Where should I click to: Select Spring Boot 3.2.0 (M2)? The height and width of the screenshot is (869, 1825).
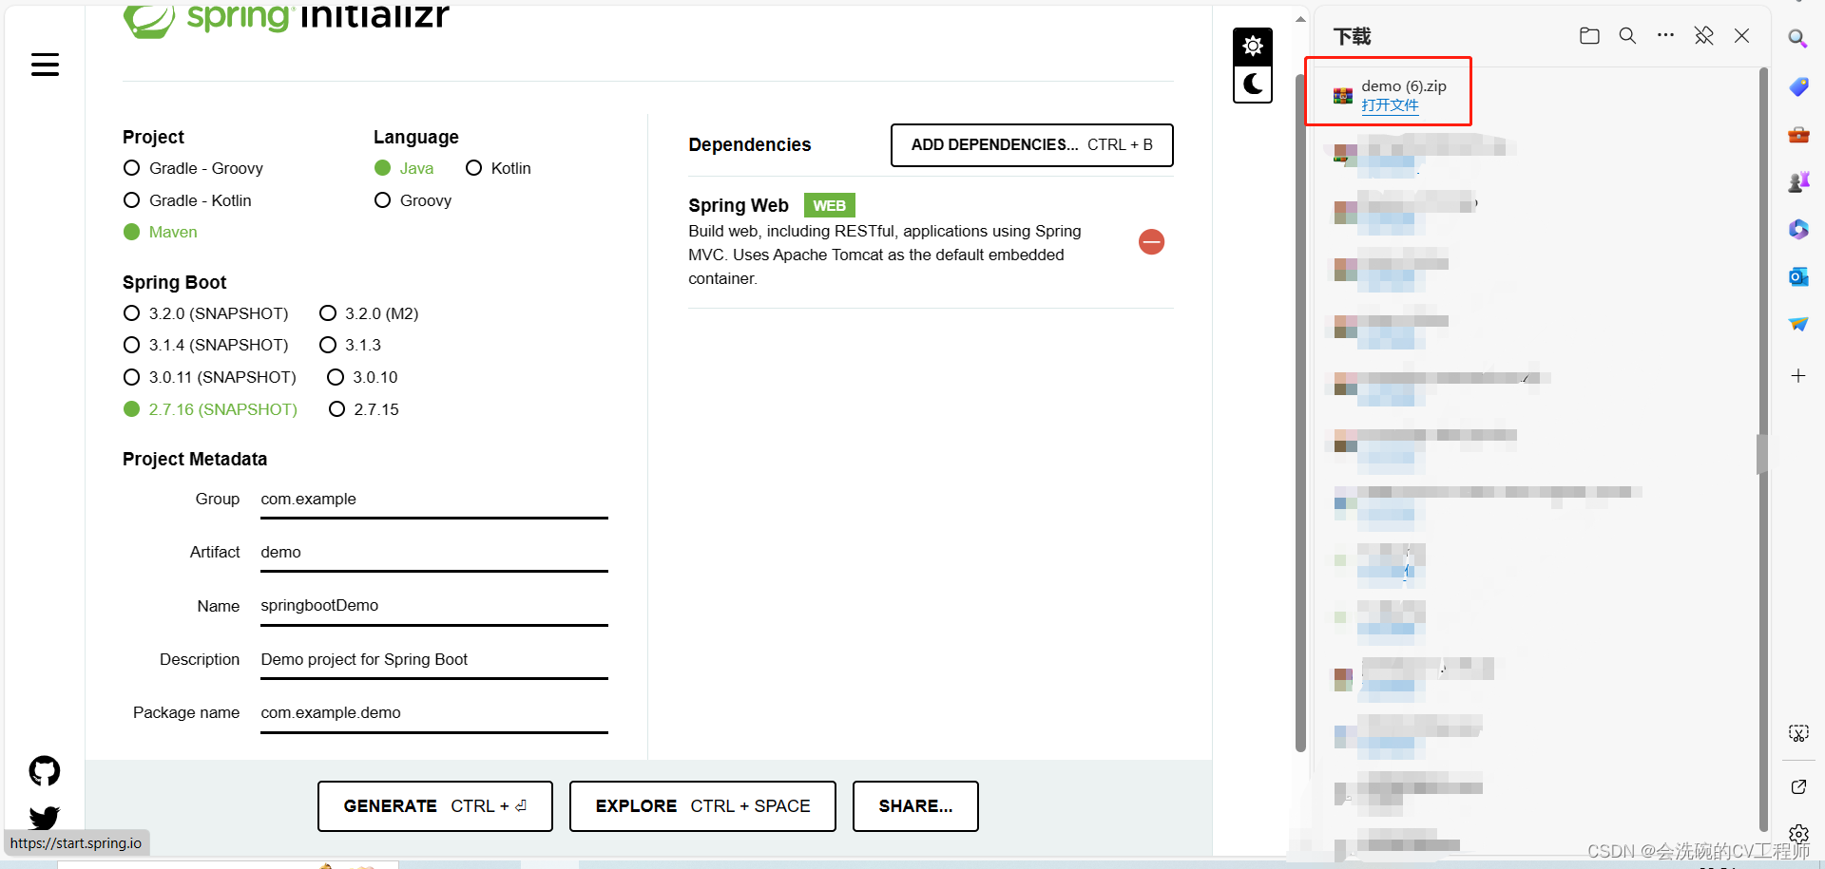coord(369,313)
